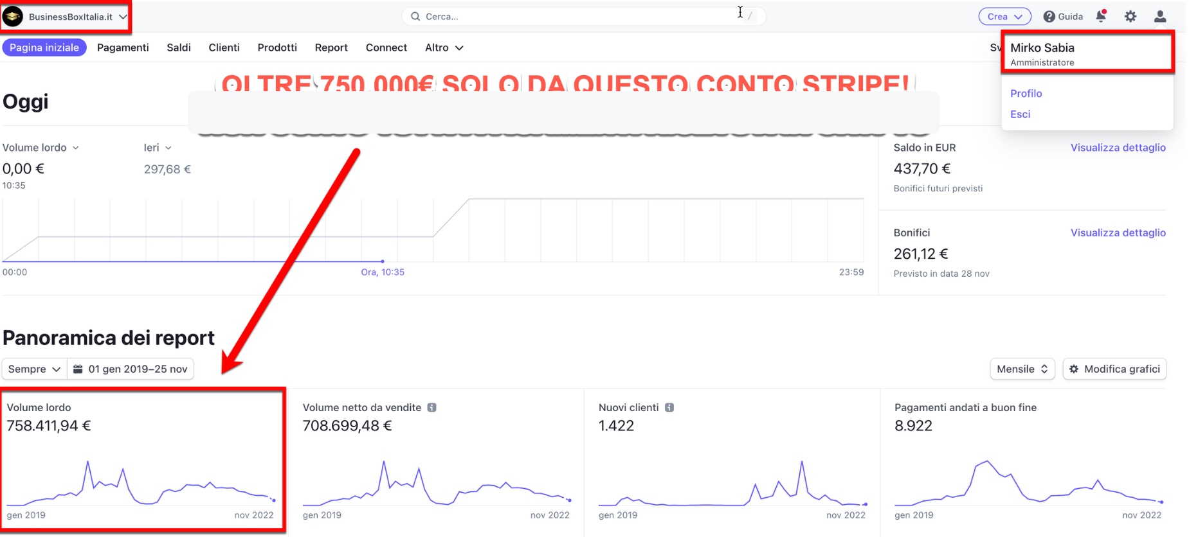
Task: Click the 708.699,48 € net volume value
Action: (x=347, y=425)
